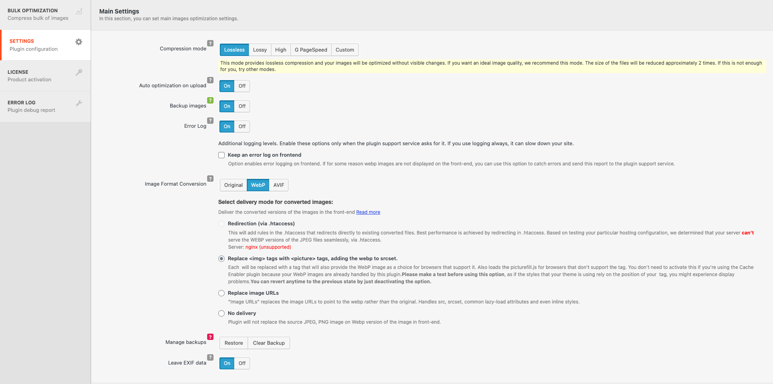The image size is (773, 384).
Task: Select Custom compression mode
Action: tap(345, 50)
